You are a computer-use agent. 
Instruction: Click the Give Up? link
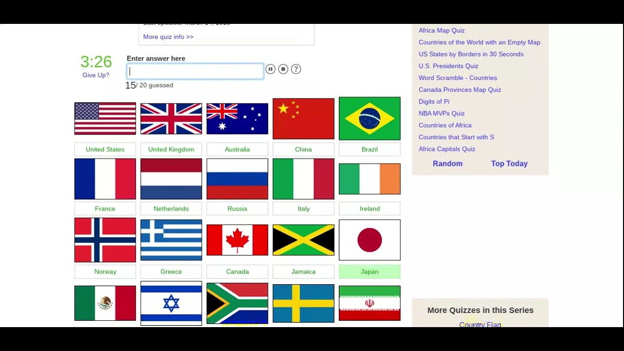click(x=96, y=75)
